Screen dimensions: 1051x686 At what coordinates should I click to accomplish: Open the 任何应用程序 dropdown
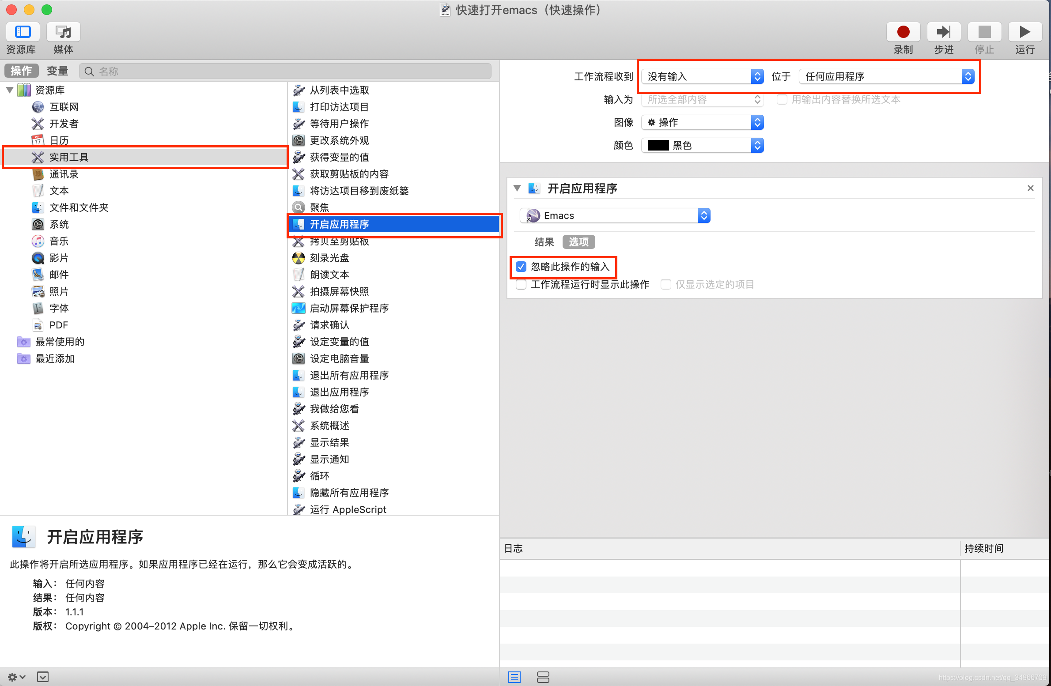coord(886,76)
